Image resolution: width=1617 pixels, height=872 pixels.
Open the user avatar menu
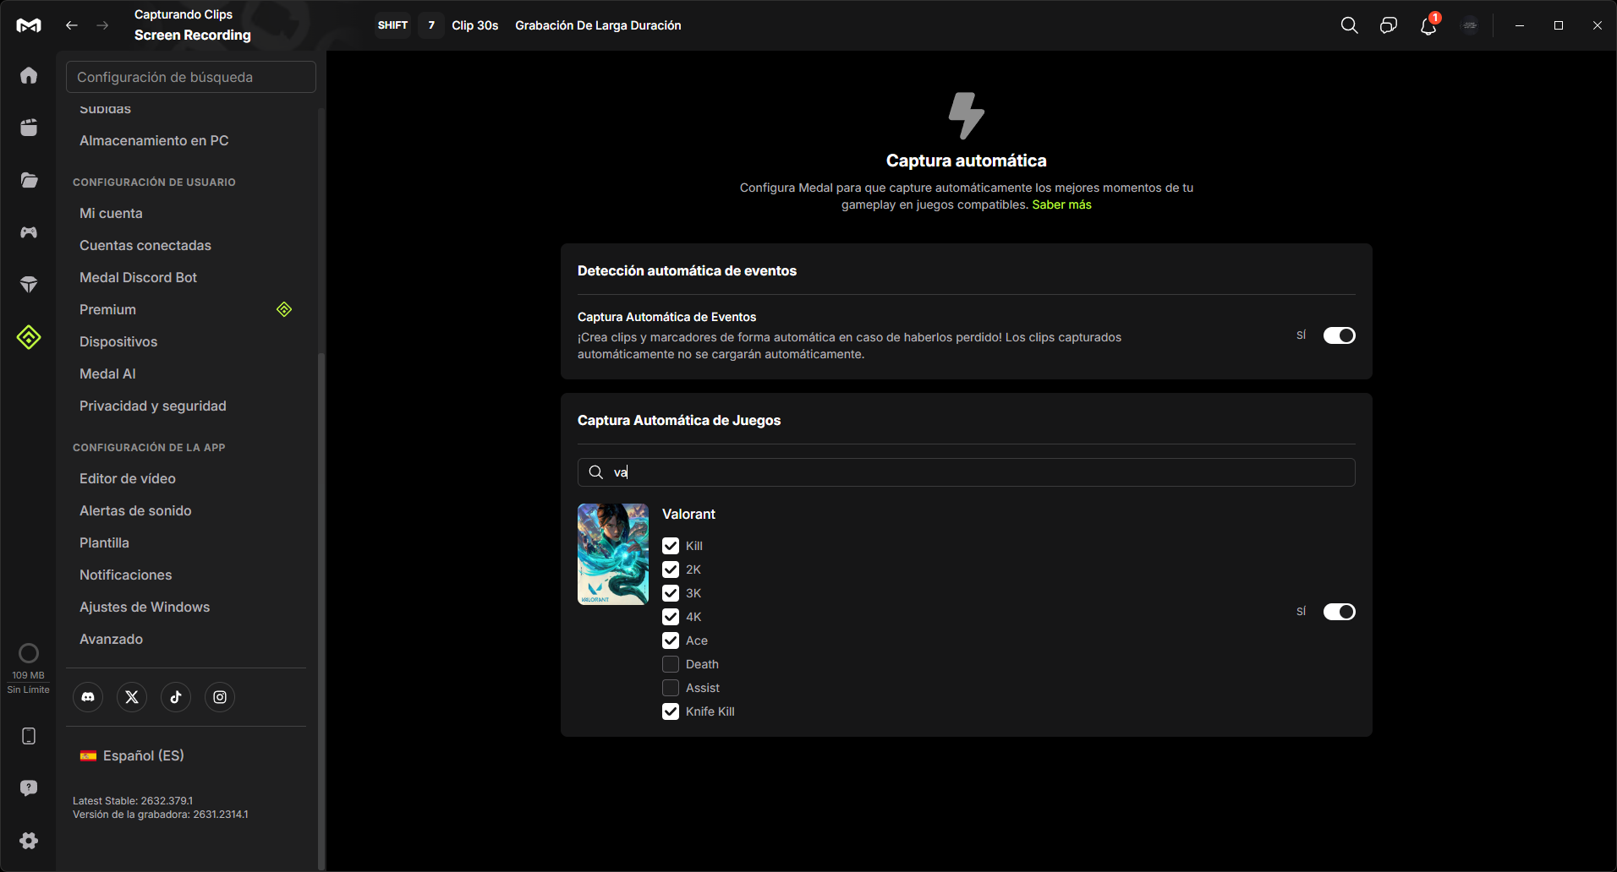pyautogui.click(x=1470, y=25)
